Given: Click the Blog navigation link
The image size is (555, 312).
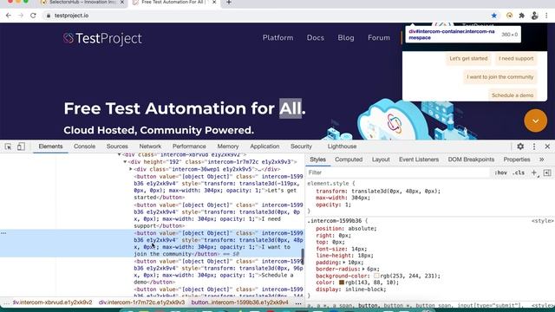Looking at the screenshot, I should pos(346,38).
